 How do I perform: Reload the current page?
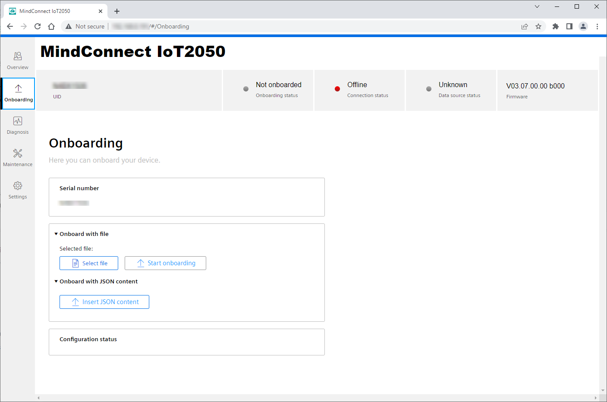38,26
